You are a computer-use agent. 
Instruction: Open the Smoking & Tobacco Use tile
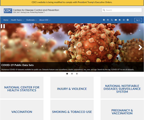[x=72, y=110]
